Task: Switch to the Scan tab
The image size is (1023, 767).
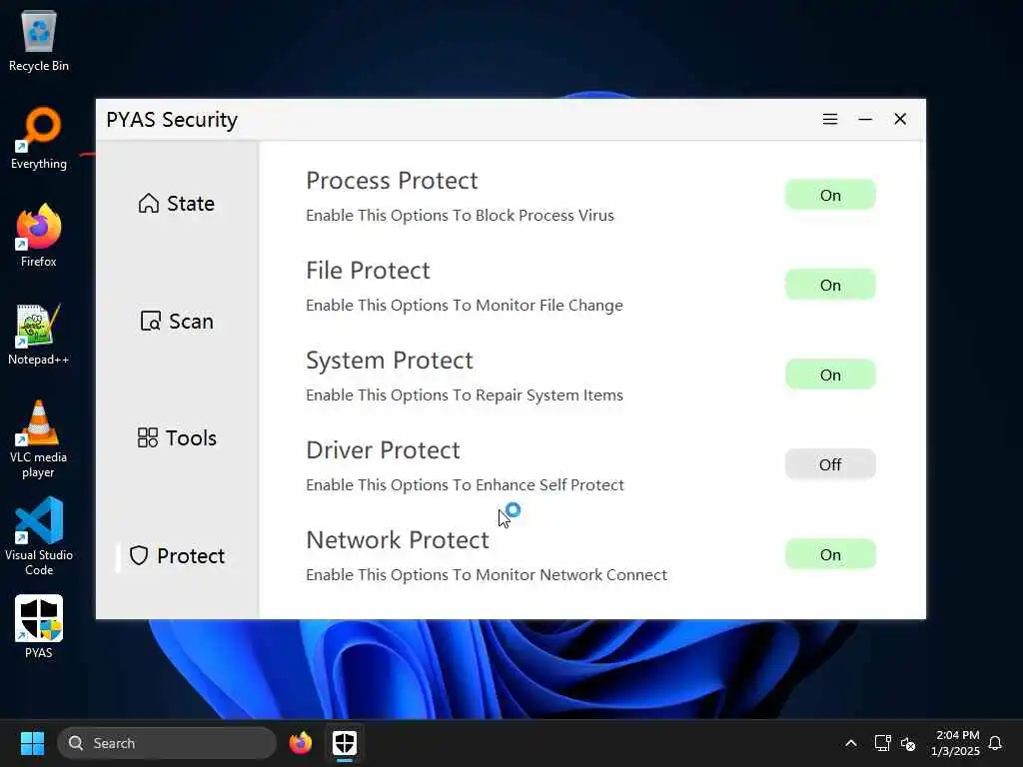Action: (x=177, y=321)
